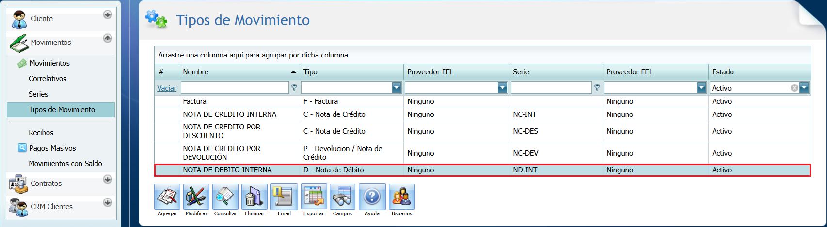This screenshot has height=227, width=827.
Task: Open the Estado filter dropdown arrow
Action: click(804, 87)
